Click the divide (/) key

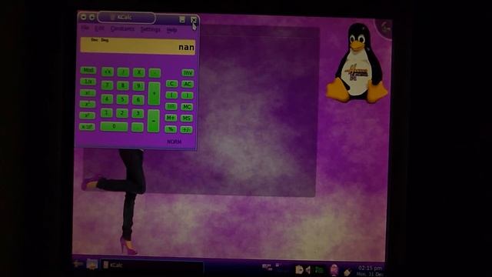[x=123, y=72]
